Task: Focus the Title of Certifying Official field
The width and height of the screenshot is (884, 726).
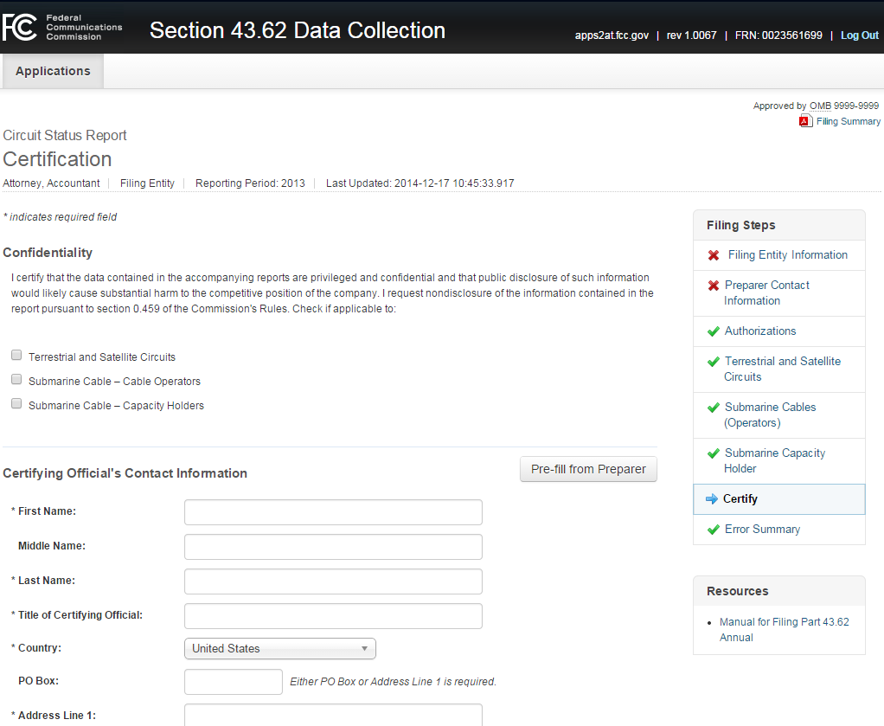Action: tap(333, 616)
